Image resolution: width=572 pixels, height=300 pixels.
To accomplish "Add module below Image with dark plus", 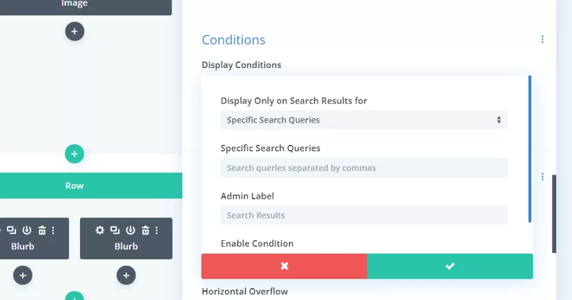I will pos(74,31).
